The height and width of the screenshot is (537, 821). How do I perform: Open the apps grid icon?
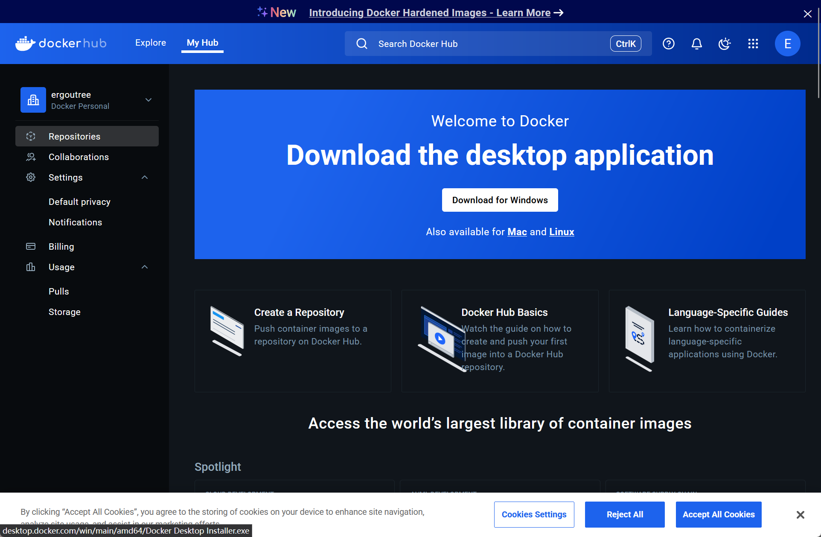point(753,44)
